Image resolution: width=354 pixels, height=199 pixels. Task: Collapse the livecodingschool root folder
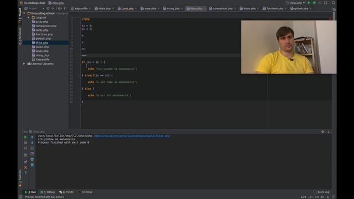(24, 13)
